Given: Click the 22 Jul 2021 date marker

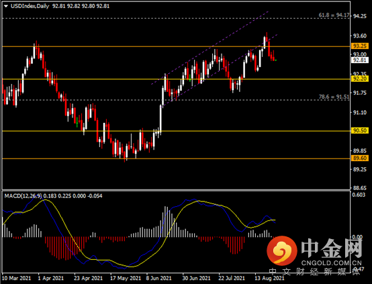Looking at the screenshot, I should 232,278.
